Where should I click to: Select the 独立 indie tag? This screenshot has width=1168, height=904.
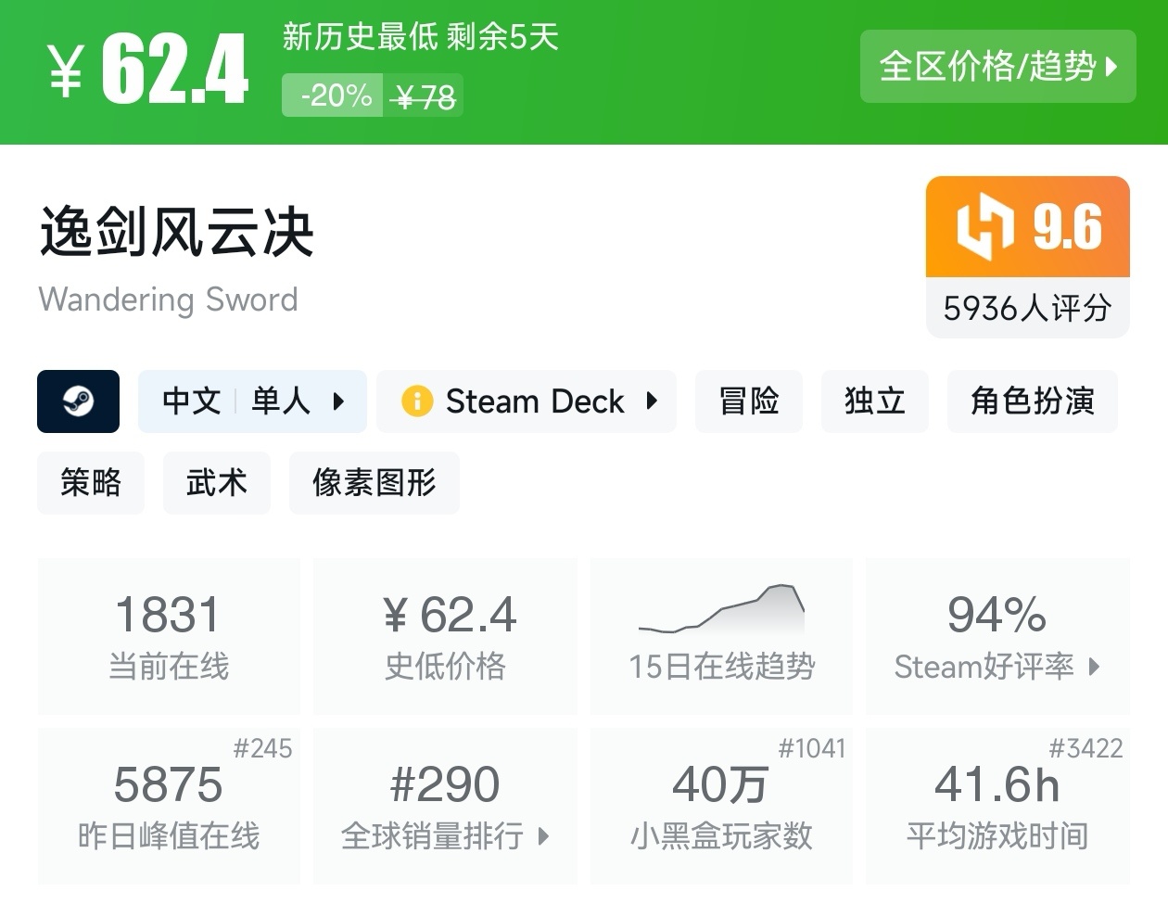pyautogui.click(x=874, y=401)
